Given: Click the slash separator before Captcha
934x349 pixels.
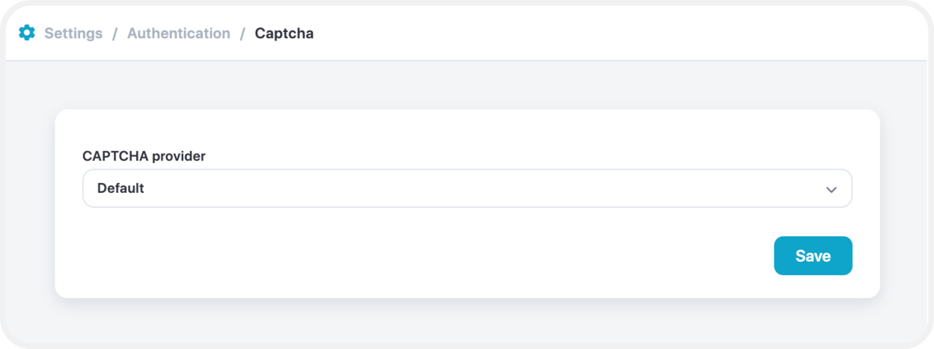Looking at the screenshot, I should 242,34.
